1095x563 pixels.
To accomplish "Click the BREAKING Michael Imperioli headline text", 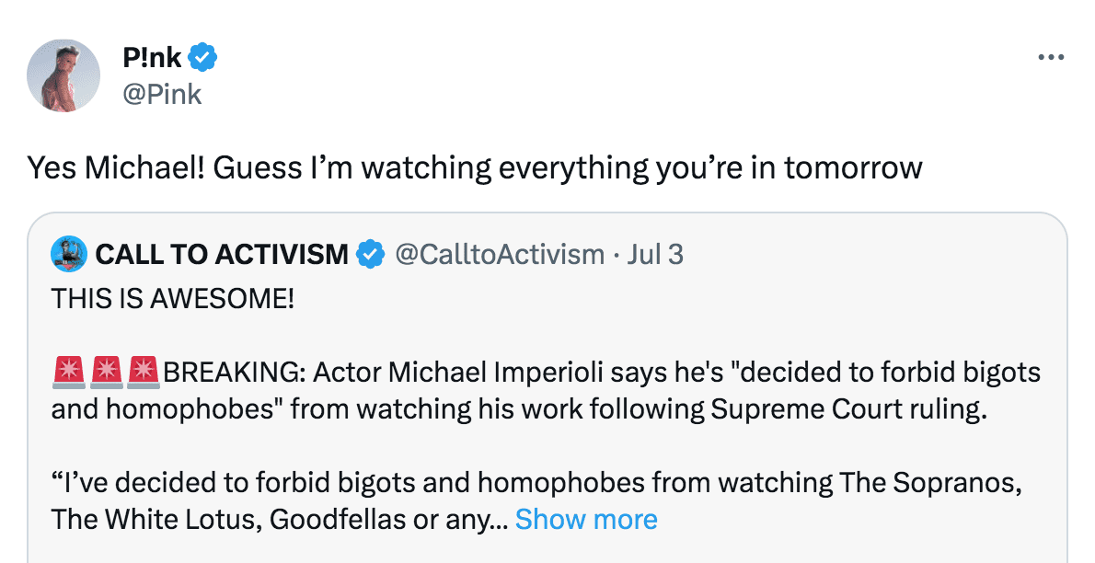I will (598, 373).
